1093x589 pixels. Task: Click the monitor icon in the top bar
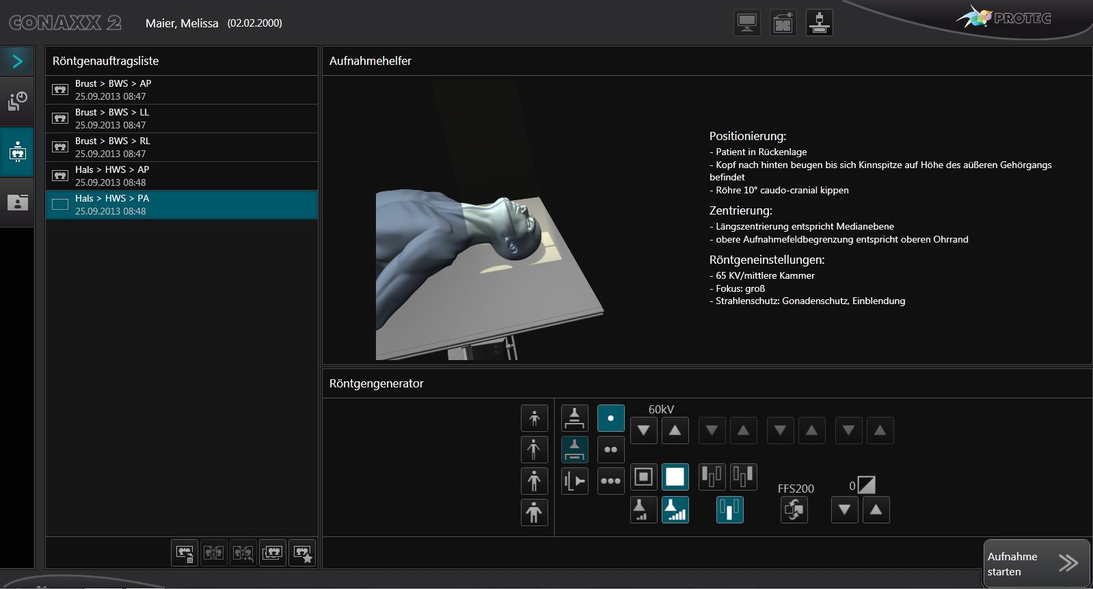(x=746, y=23)
